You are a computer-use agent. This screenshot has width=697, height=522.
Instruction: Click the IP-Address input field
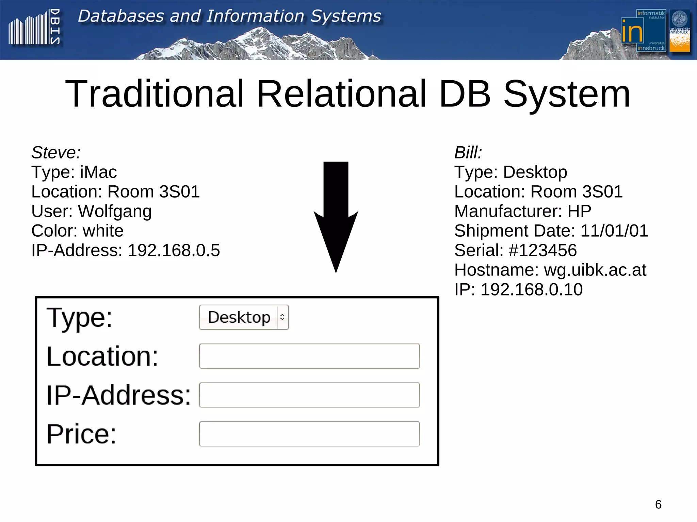[309, 395]
